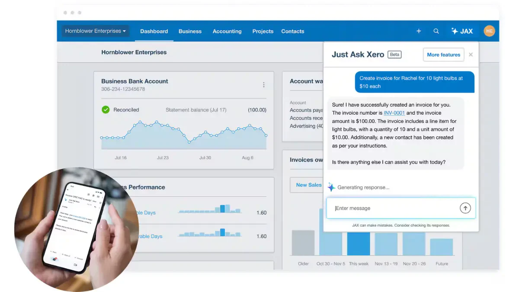
Task: Click the This week chart bar
Action: (x=359, y=244)
